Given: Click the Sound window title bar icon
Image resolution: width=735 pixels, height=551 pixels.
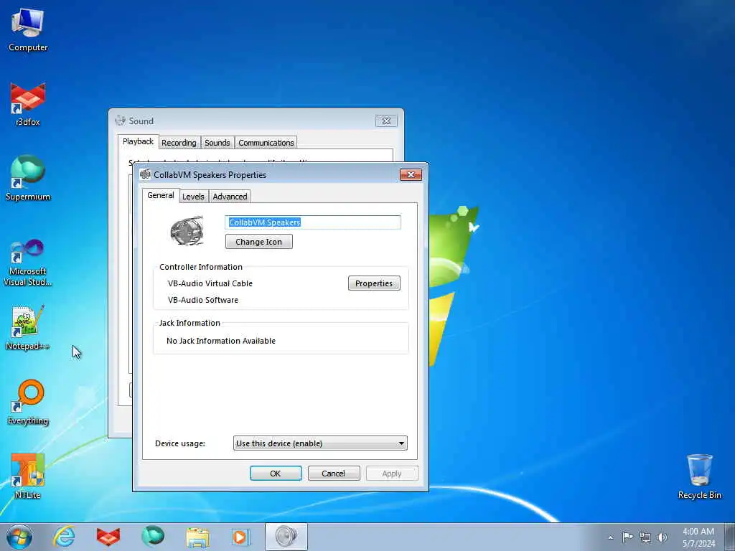Looking at the screenshot, I should tap(121, 121).
